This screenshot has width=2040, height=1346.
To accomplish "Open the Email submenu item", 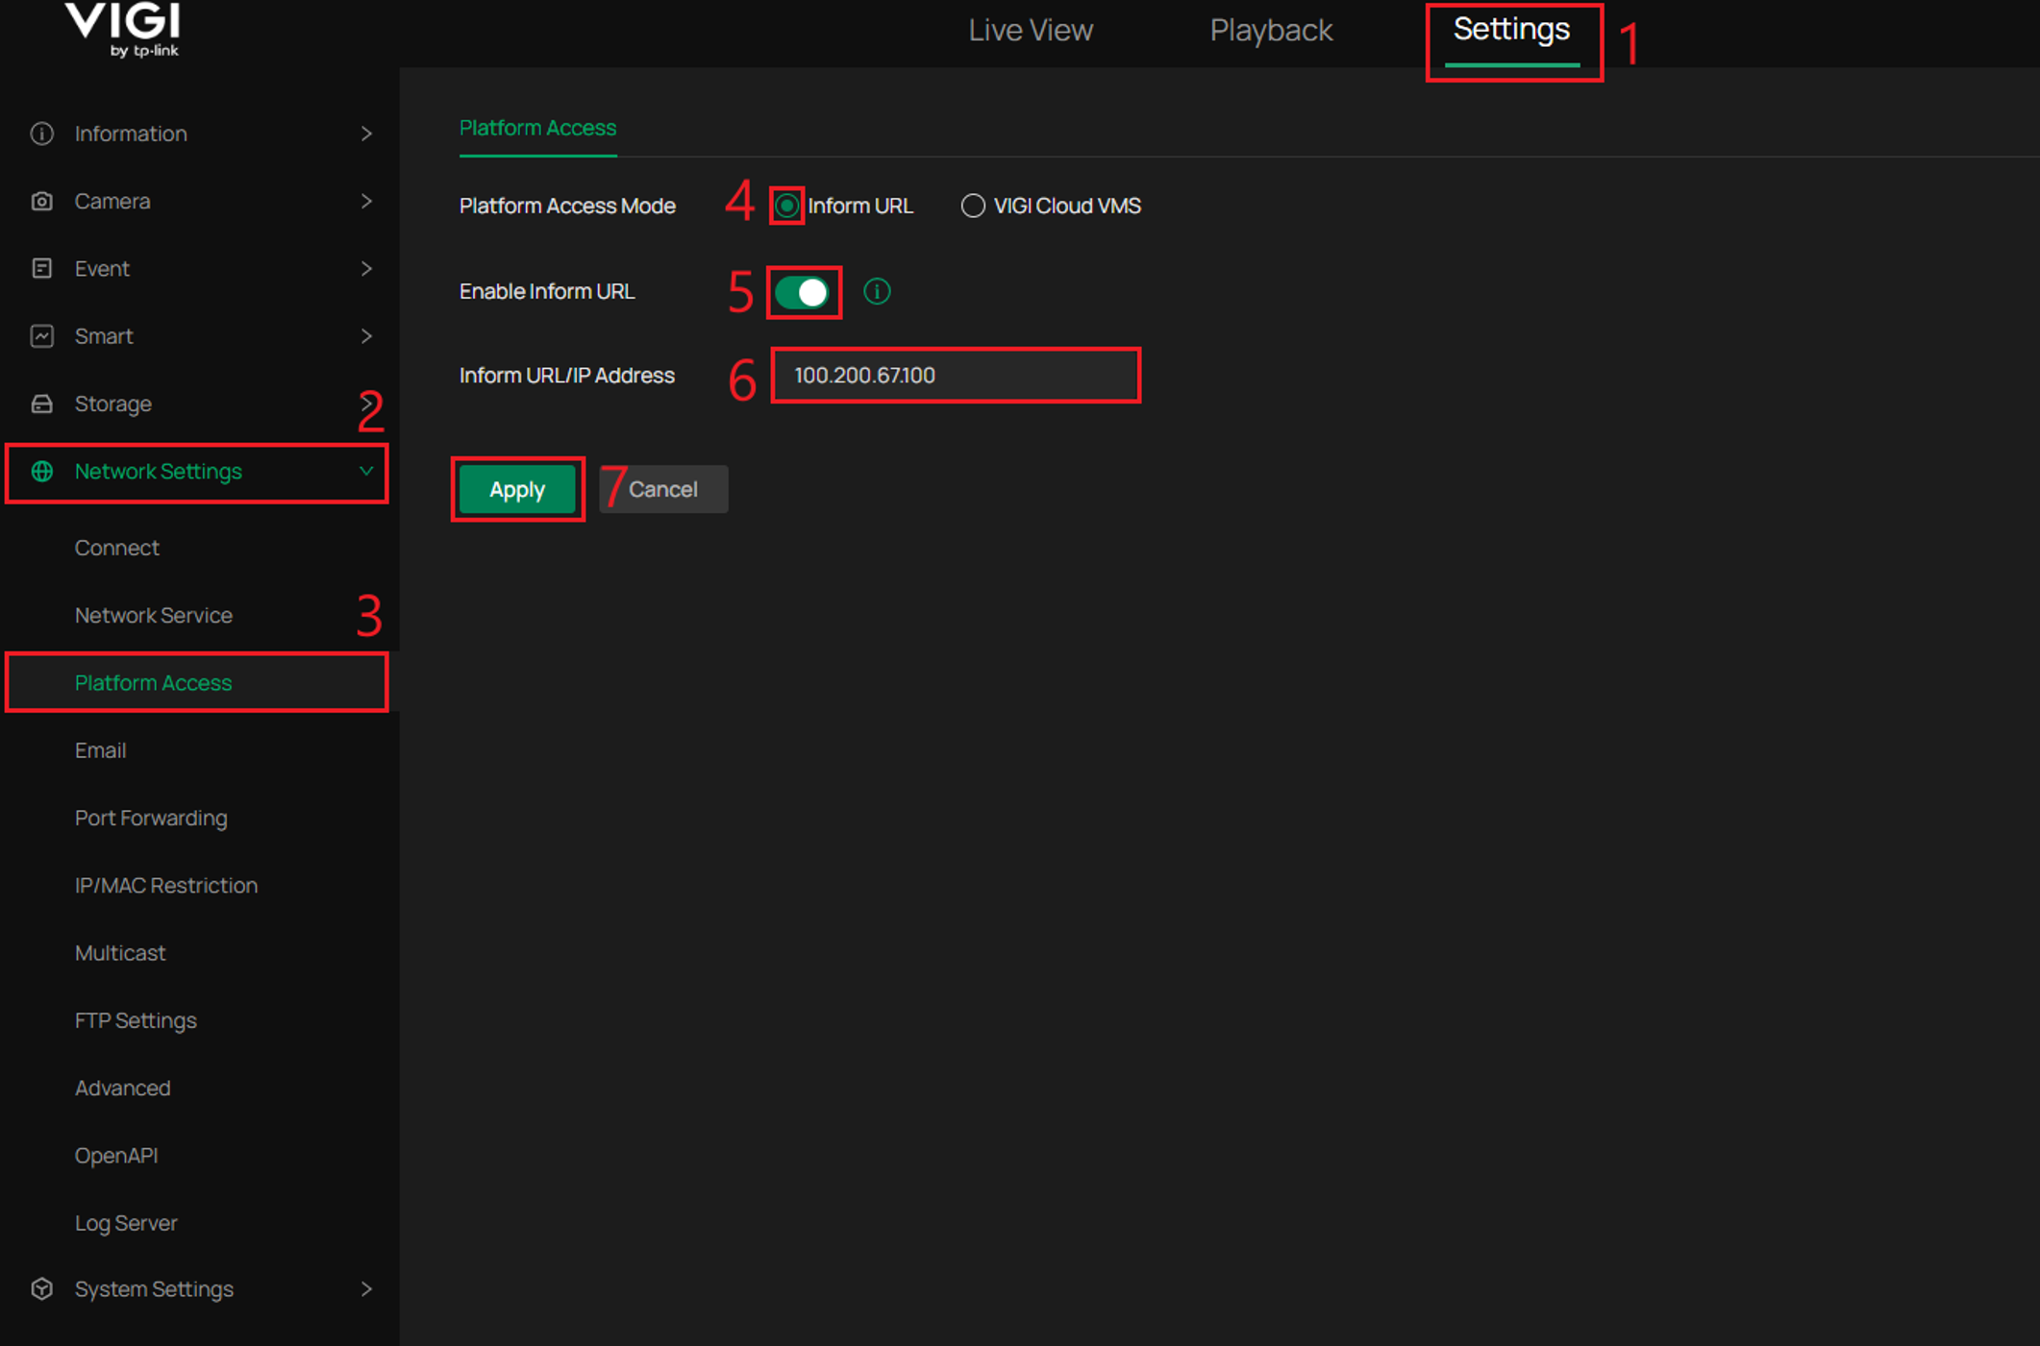I will pos(101,750).
